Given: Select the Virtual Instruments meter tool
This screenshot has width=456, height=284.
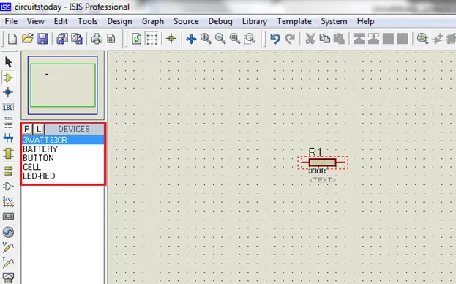Looking at the screenshot, I should pyautogui.click(x=8, y=278).
